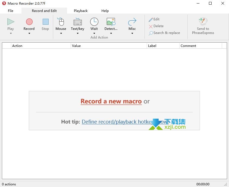Expand the dropdown arrow under Mouse
The image size is (229, 187).
coord(61,33)
